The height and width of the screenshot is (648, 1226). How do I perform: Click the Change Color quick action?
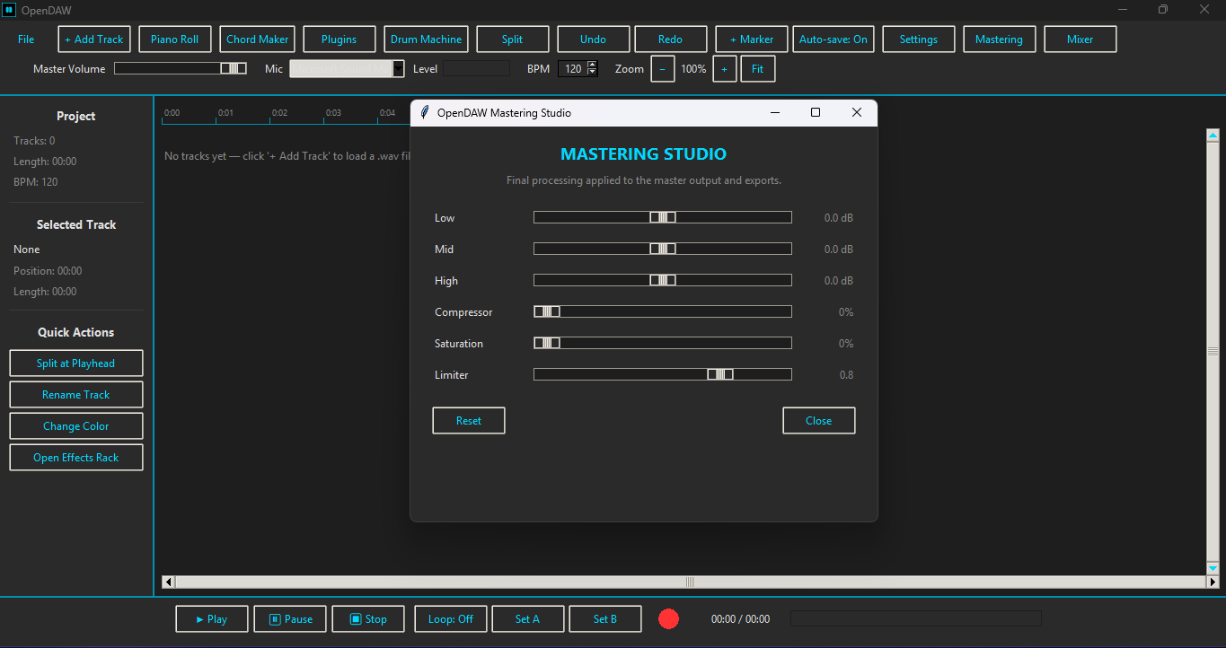click(76, 426)
